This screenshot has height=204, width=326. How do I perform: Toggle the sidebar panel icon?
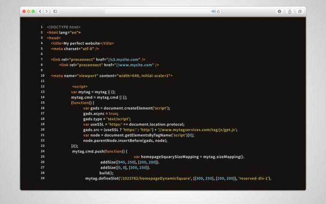(55, 11)
